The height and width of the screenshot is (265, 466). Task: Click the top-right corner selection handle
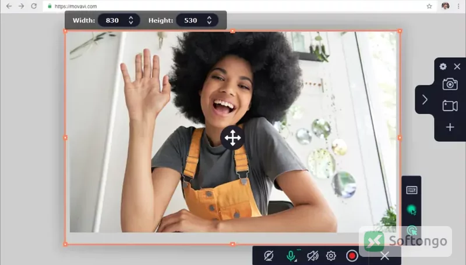pyautogui.click(x=400, y=31)
